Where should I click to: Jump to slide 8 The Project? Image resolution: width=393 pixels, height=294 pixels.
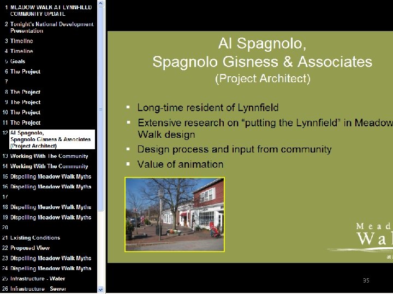tap(25, 92)
